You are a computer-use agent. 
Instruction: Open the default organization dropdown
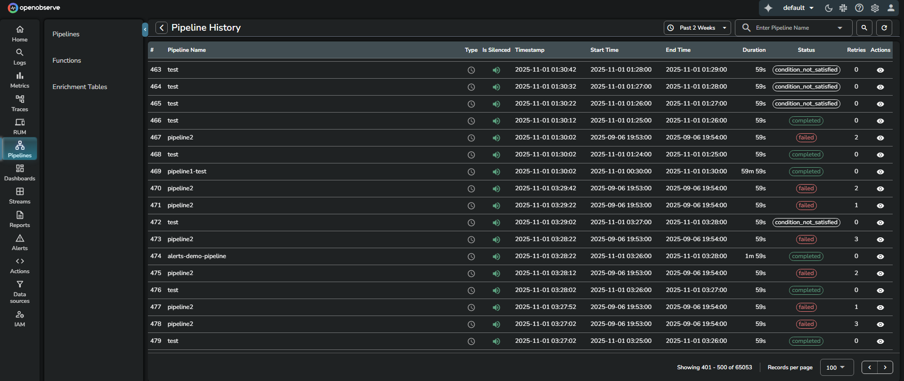[x=798, y=8]
